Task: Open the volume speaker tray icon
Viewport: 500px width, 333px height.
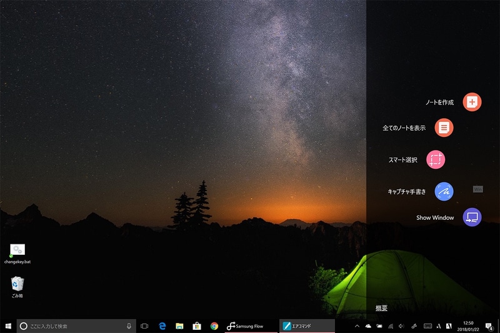Action: 401,326
